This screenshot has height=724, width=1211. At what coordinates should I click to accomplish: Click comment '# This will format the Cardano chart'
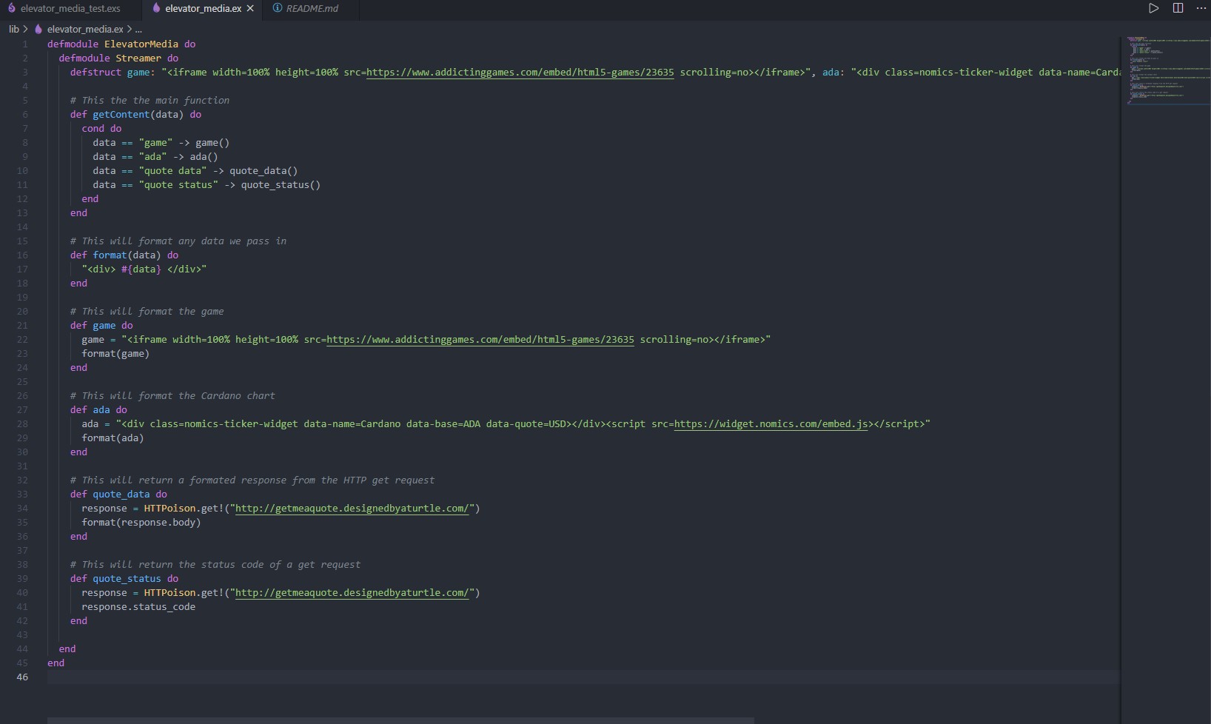(172, 396)
